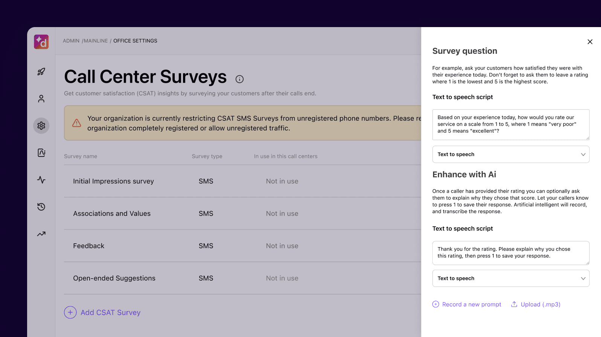601x337 pixels.
Task: Click the Dialpad logo icon
Action: 41,42
